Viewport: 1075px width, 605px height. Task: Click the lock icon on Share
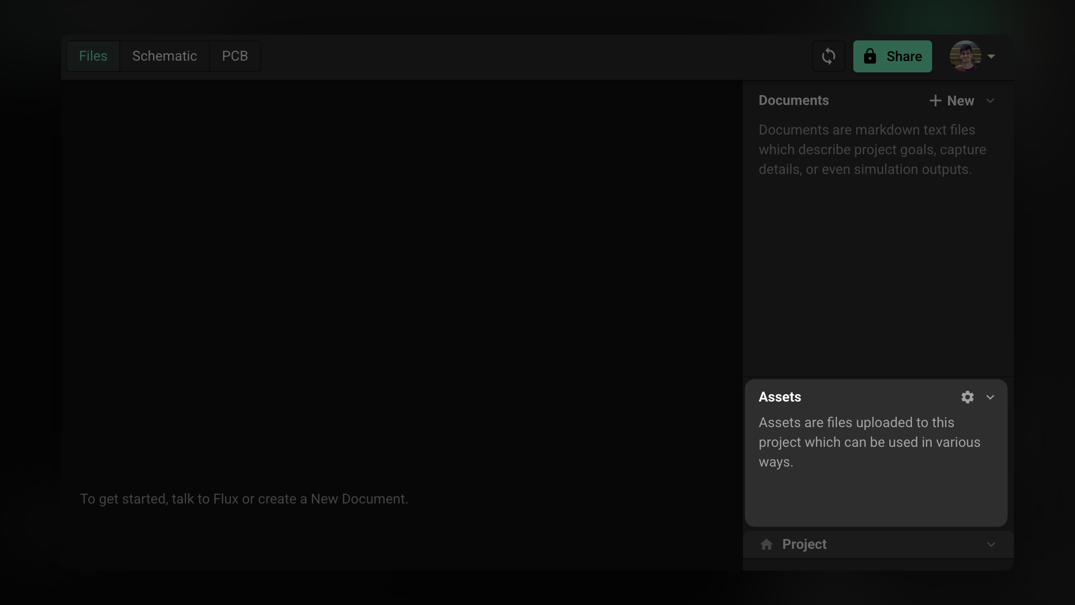click(x=870, y=56)
